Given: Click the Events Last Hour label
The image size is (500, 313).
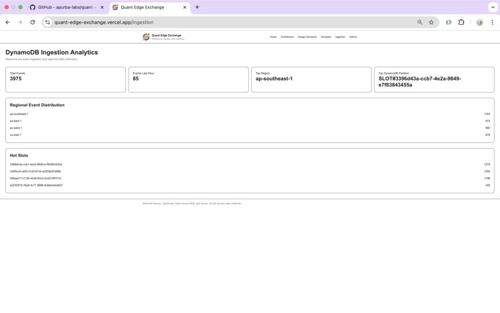Looking at the screenshot, I should click(x=143, y=73).
